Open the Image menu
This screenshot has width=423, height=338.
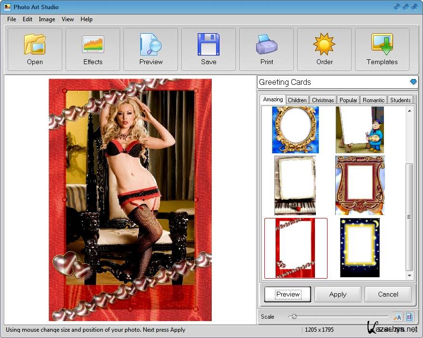(47, 19)
